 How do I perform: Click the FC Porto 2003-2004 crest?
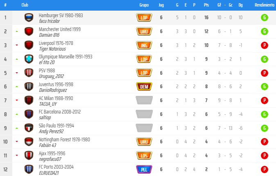click(29, 169)
